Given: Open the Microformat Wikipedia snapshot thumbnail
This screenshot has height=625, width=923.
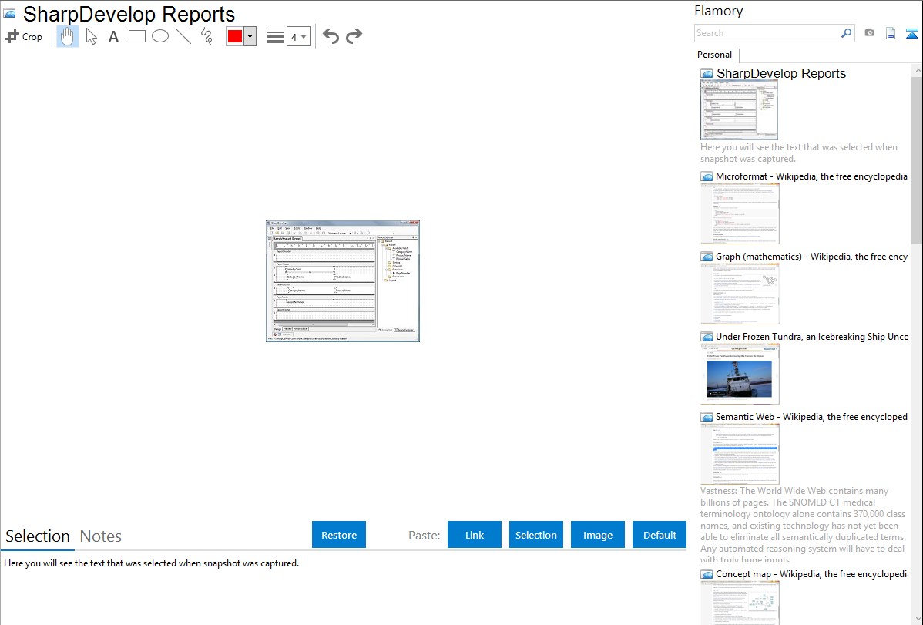Looking at the screenshot, I should tap(740, 213).
